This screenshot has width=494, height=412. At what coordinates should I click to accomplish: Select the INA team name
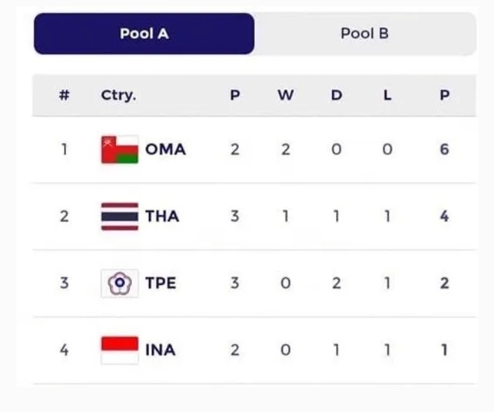[160, 350]
